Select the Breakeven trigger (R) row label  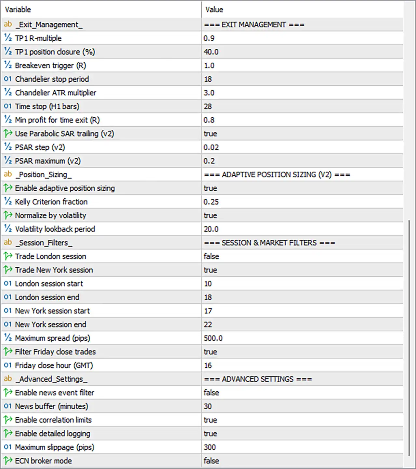pyautogui.click(x=51, y=66)
